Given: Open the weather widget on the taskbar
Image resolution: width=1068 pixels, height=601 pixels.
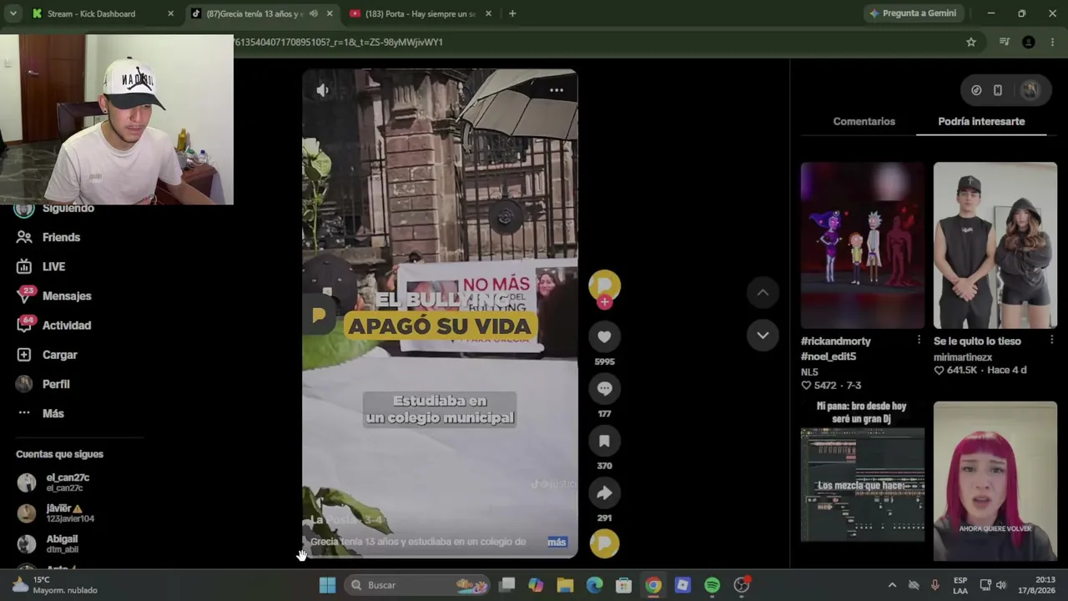Looking at the screenshot, I should tap(55, 585).
